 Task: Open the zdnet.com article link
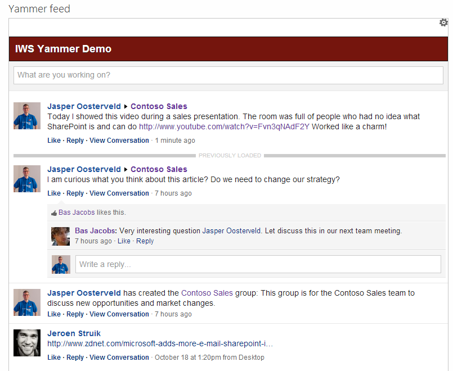[x=160, y=344]
